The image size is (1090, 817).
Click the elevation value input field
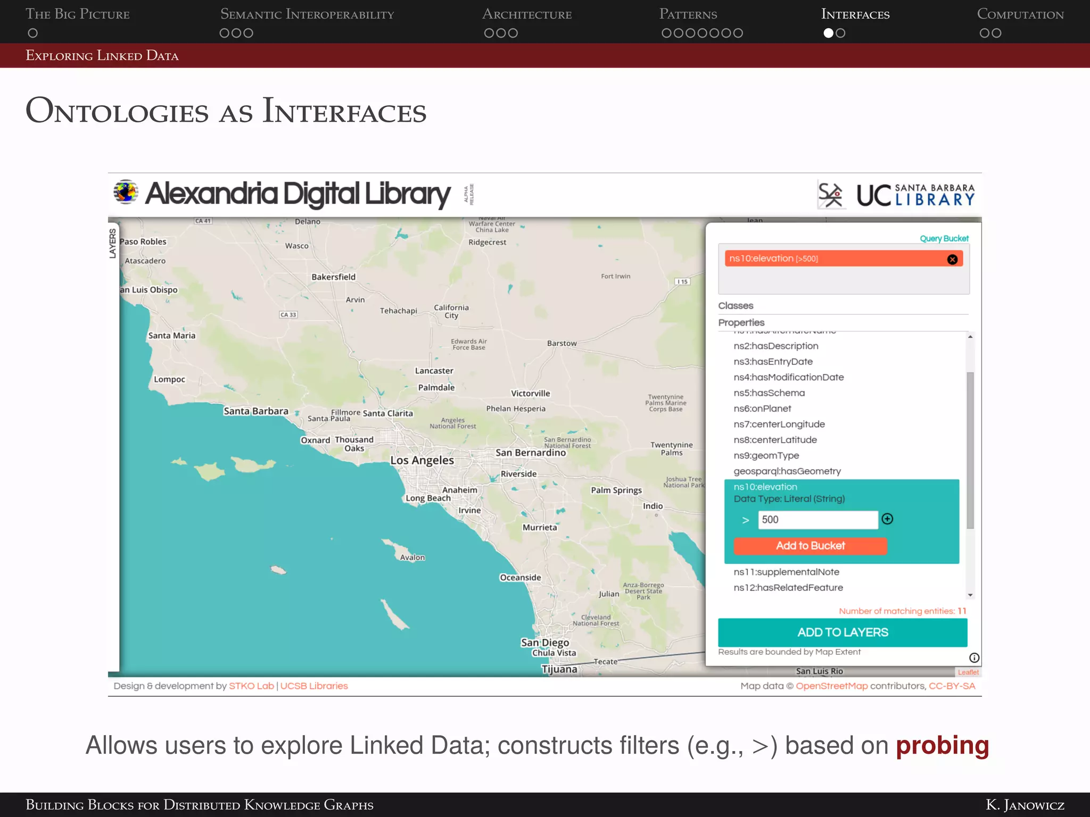tap(817, 520)
